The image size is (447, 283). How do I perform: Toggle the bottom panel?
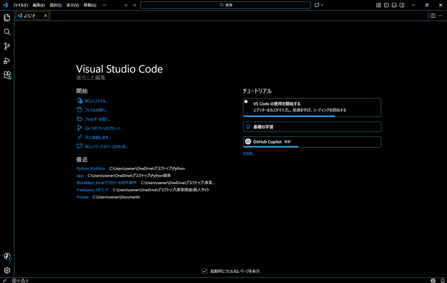coord(394,5)
